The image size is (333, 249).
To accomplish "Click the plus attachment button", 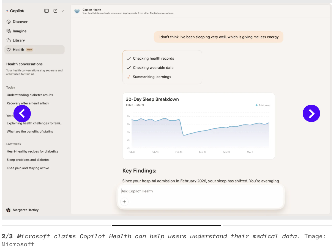I will [x=124, y=202].
